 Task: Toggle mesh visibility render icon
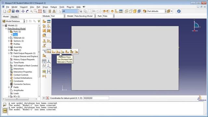pos(139,11)
